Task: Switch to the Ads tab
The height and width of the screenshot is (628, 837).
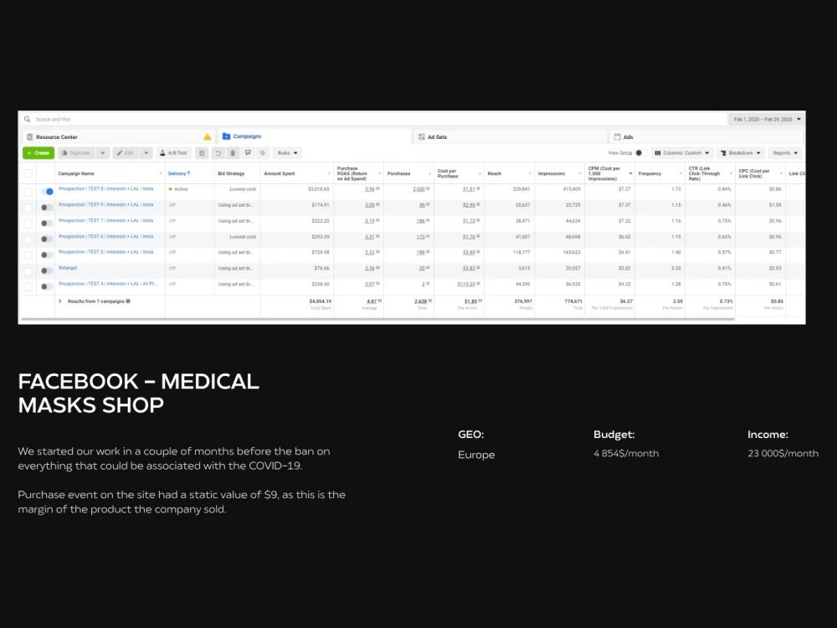Action: pos(706,137)
